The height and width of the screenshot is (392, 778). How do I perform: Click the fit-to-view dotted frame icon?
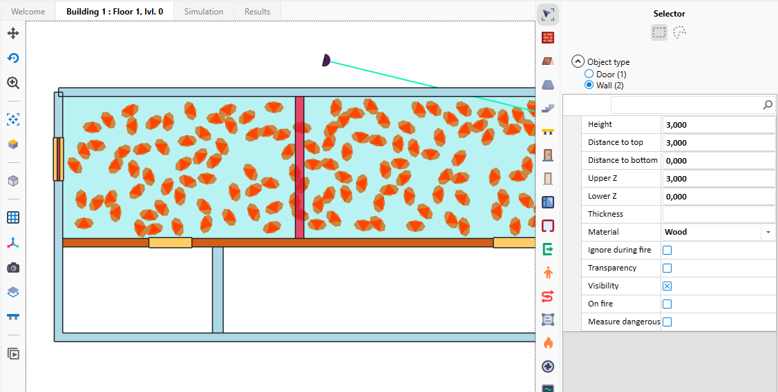pyautogui.click(x=13, y=119)
